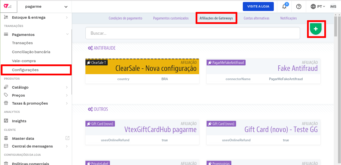Click the Buscar search field

192,33
